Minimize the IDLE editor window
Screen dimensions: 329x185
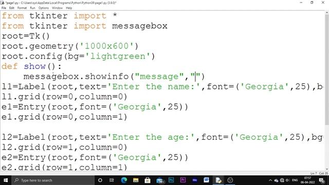(x=301, y=3)
